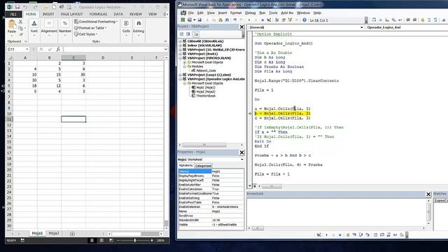
Task: Open the Run menu in the VBA editor
Action: pos(262,13)
